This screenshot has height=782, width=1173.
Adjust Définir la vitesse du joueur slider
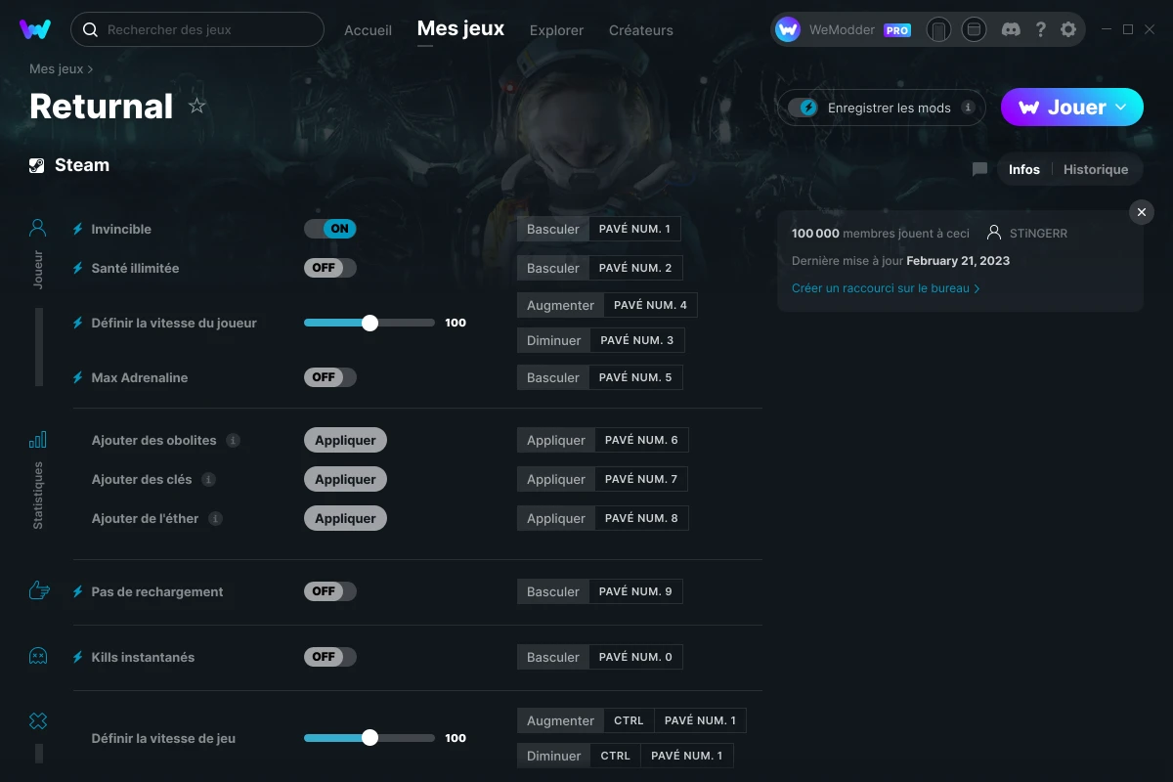(x=369, y=323)
